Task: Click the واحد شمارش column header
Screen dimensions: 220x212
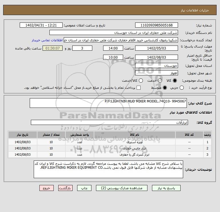Action: tap(79, 135)
